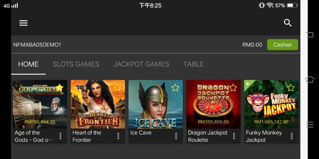319x159 pixels.
Task: Launch the Ice Cave game thumbnail
Action: coord(156,104)
